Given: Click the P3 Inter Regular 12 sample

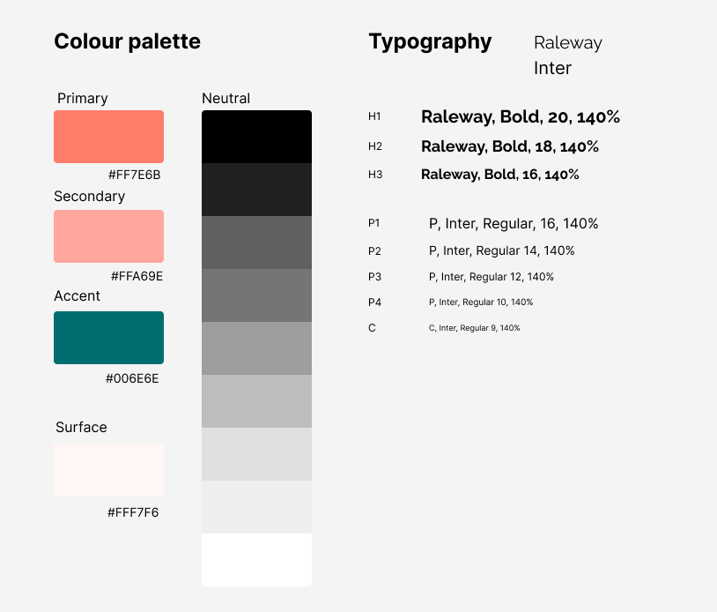Looking at the screenshot, I should (x=491, y=277).
